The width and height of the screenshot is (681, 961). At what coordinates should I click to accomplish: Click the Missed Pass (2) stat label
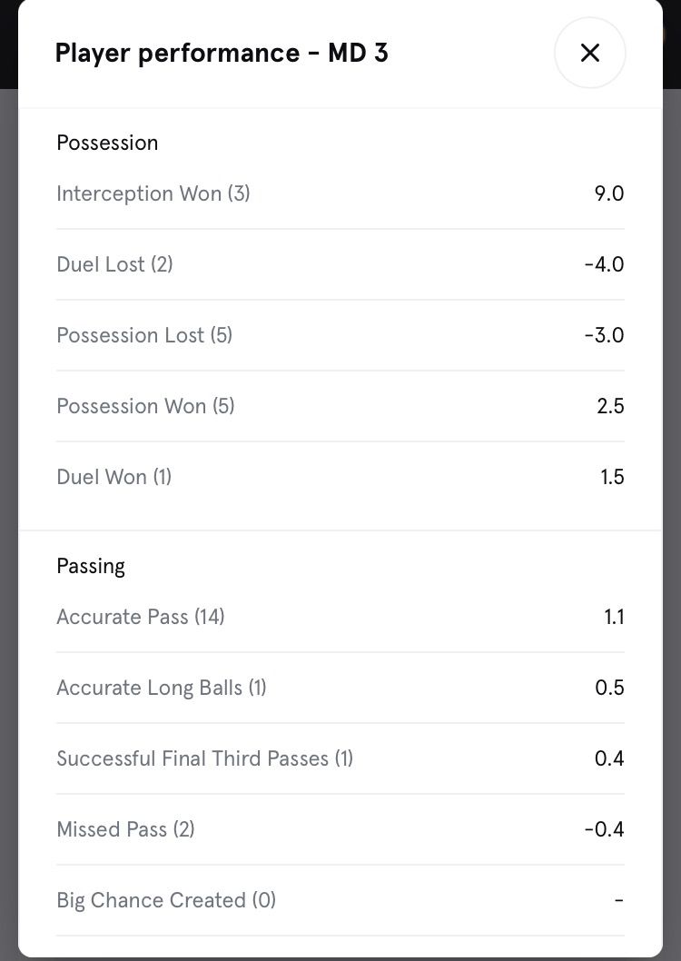[125, 829]
